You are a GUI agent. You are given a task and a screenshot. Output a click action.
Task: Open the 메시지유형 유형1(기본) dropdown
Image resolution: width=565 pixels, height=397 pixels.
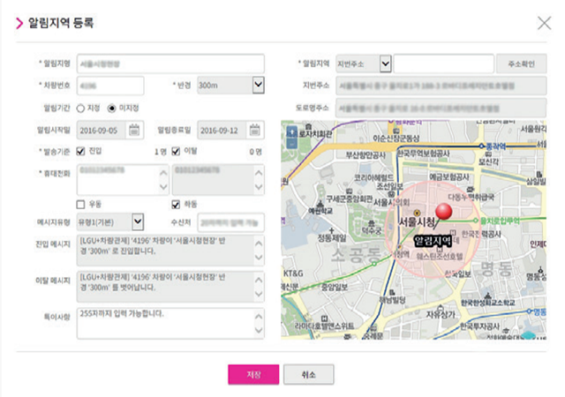coord(138,221)
